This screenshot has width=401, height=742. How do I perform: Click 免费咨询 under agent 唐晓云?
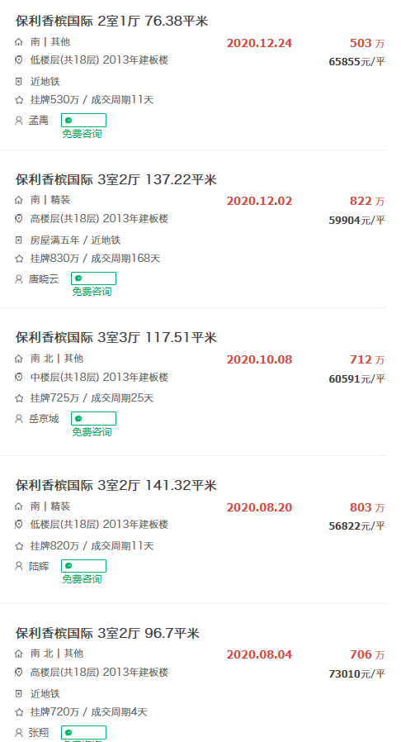point(92,292)
